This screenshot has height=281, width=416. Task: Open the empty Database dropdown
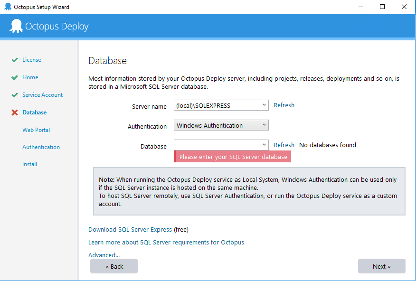tap(221, 145)
